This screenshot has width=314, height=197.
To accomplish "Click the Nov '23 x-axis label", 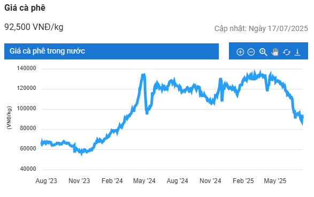I will (x=79, y=181).
